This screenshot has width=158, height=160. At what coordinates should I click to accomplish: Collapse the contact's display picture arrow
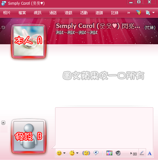click(x=3, y=28)
